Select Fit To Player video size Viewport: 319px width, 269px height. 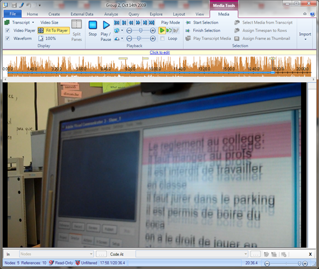pos(54,30)
